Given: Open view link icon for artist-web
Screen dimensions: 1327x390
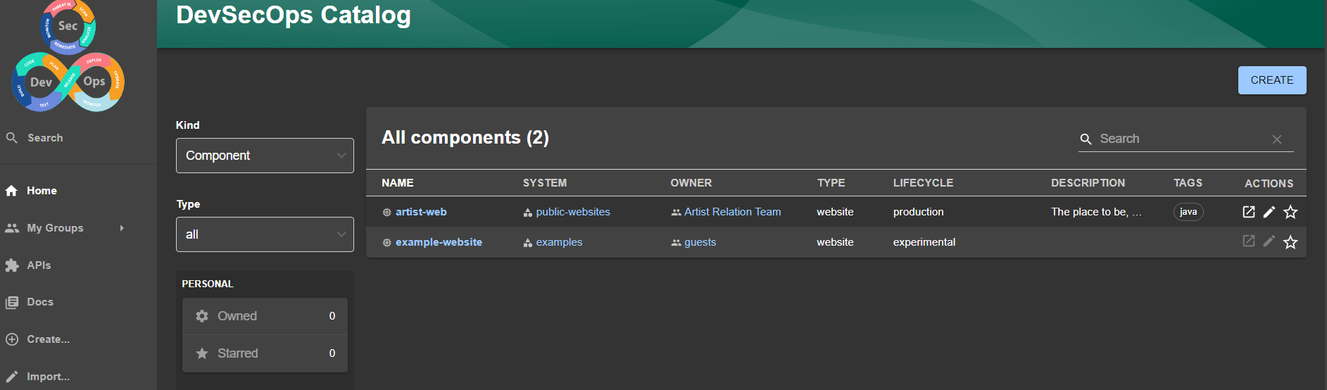Looking at the screenshot, I should pyautogui.click(x=1248, y=212).
